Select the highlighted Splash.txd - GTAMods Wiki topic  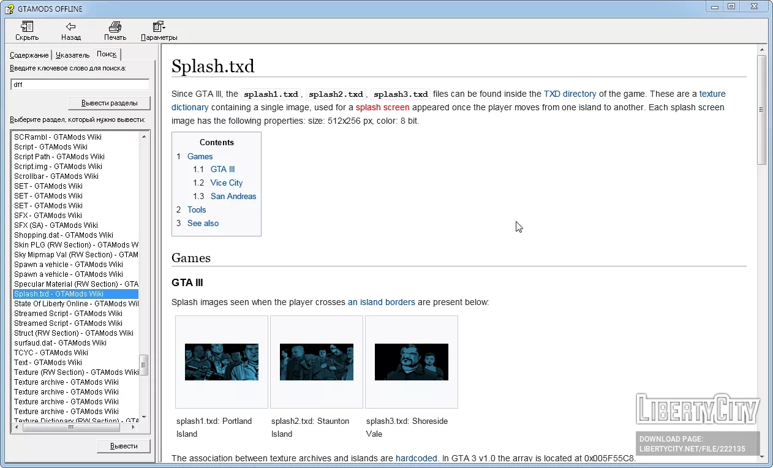[x=76, y=294]
